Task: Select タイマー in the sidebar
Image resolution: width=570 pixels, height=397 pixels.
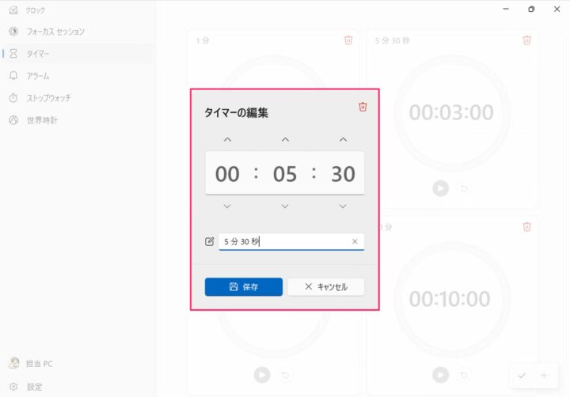Action: point(38,54)
